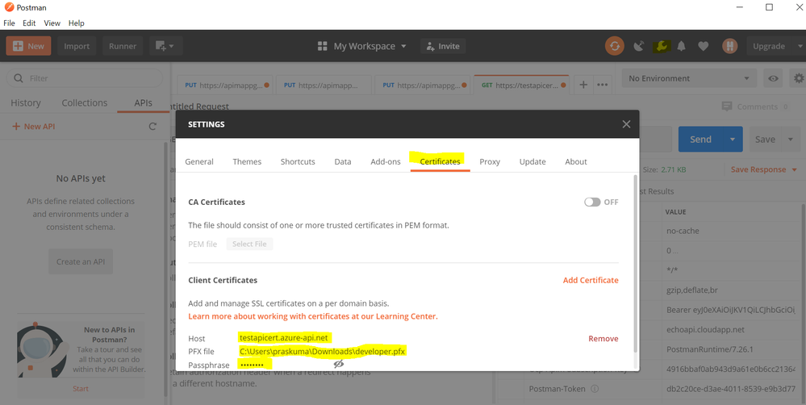Select the GET https://testapicer request tab
This screenshot has width=806, height=405.
[520, 85]
